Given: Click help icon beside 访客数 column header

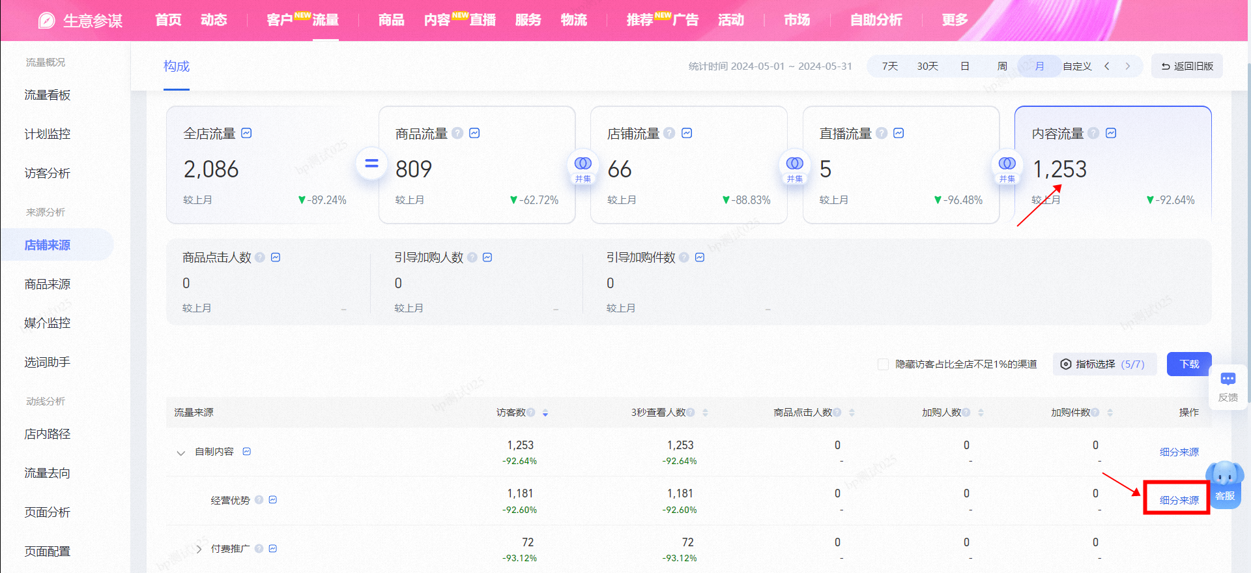Looking at the screenshot, I should 531,412.
